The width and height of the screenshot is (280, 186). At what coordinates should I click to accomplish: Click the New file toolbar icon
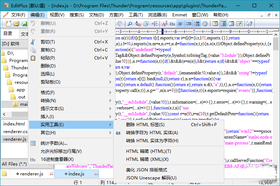8,24
